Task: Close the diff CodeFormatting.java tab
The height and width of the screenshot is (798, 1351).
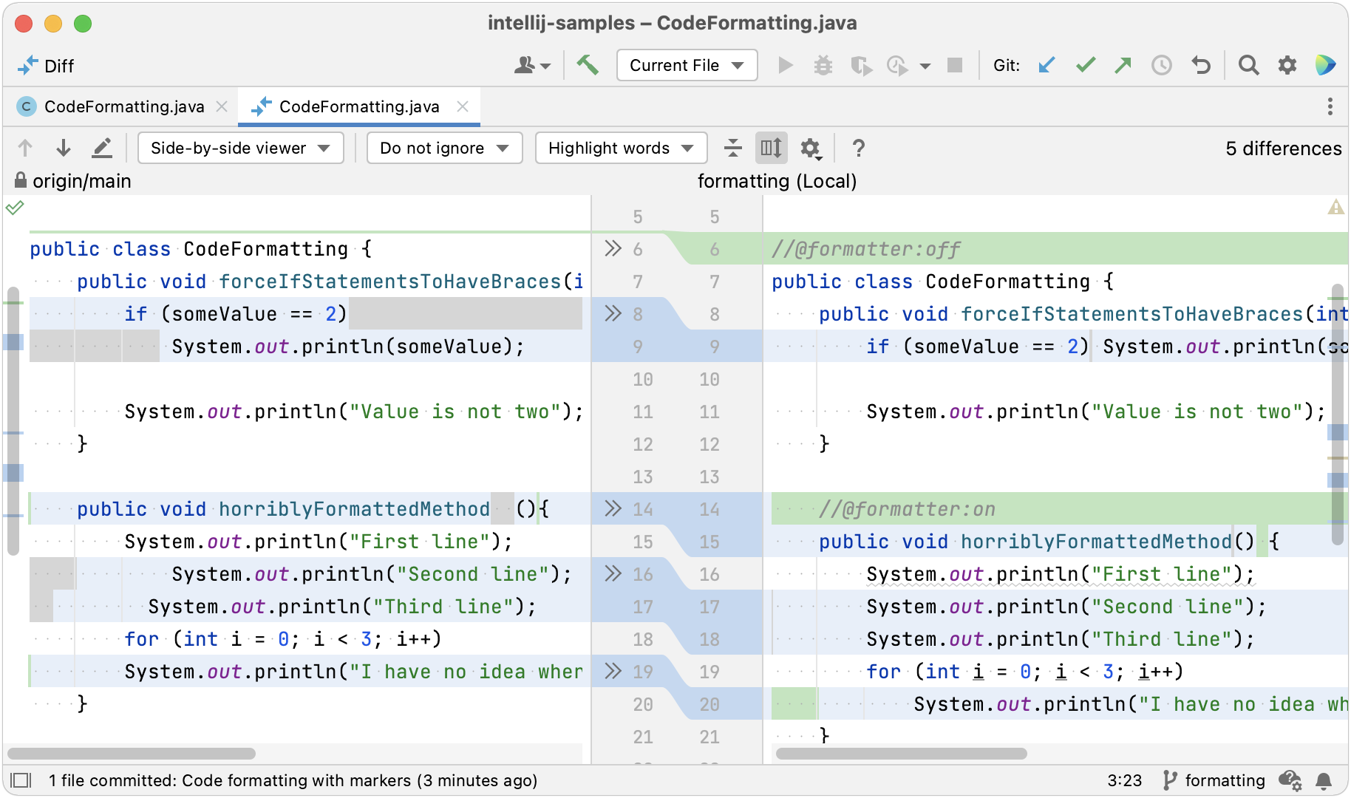Action: pyautogui.click(x=463, y=106)
